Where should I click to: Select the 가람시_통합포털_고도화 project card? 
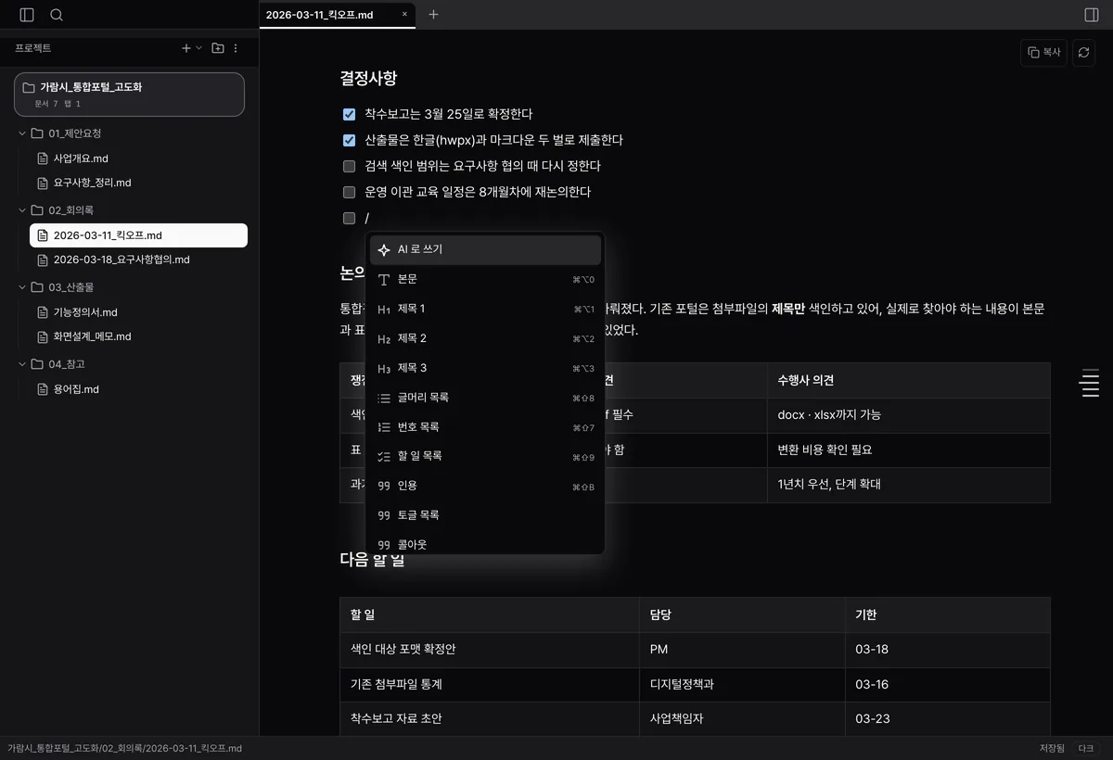pyautogui.click(x=129, y=95)
